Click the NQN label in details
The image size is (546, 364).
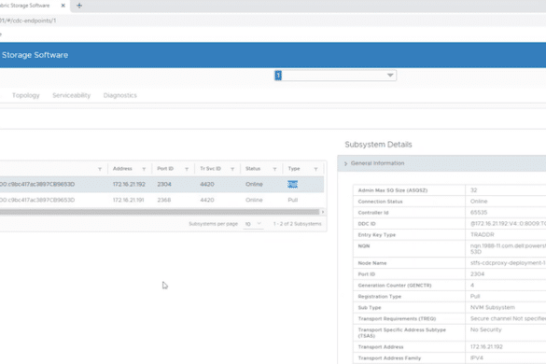(x=364, y=245)
